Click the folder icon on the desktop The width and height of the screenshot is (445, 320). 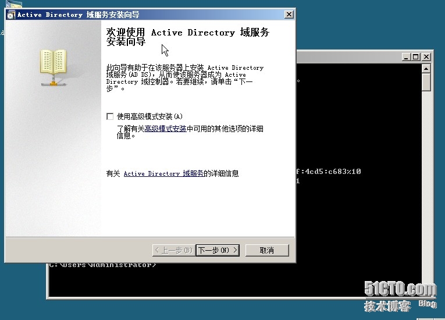(13, 4)
